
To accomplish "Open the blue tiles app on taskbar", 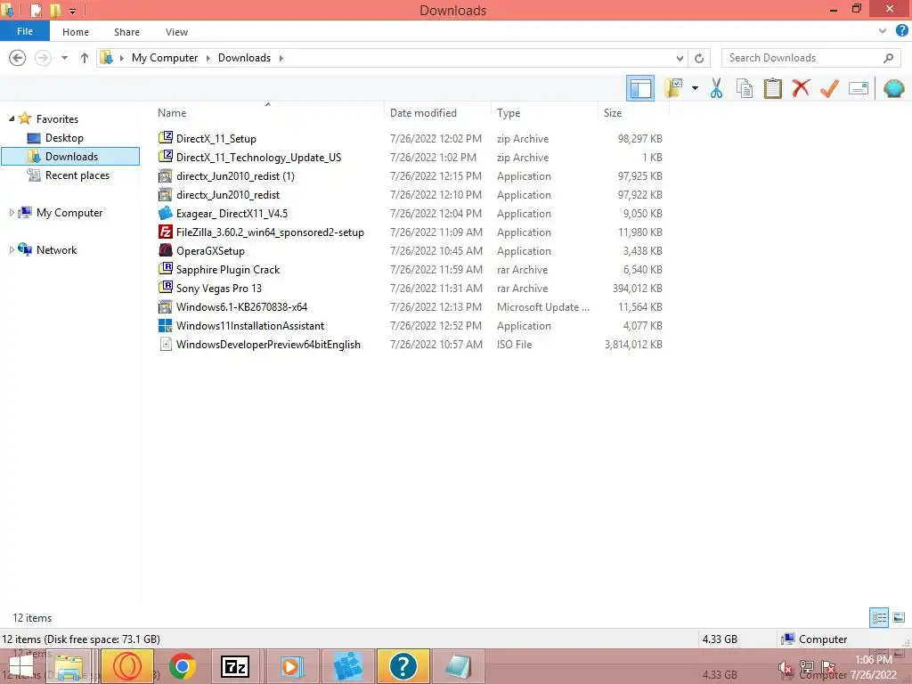I will [347, 666].
